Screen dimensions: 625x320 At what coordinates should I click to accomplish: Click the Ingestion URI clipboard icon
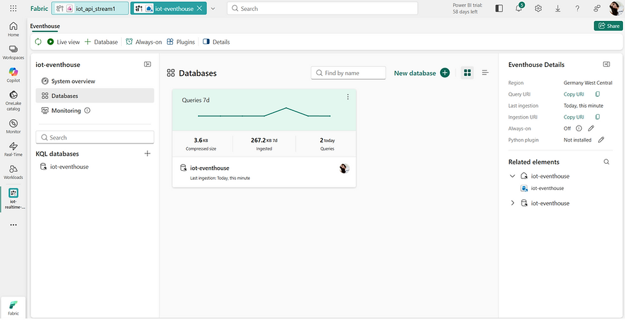(x=598, y=117)
